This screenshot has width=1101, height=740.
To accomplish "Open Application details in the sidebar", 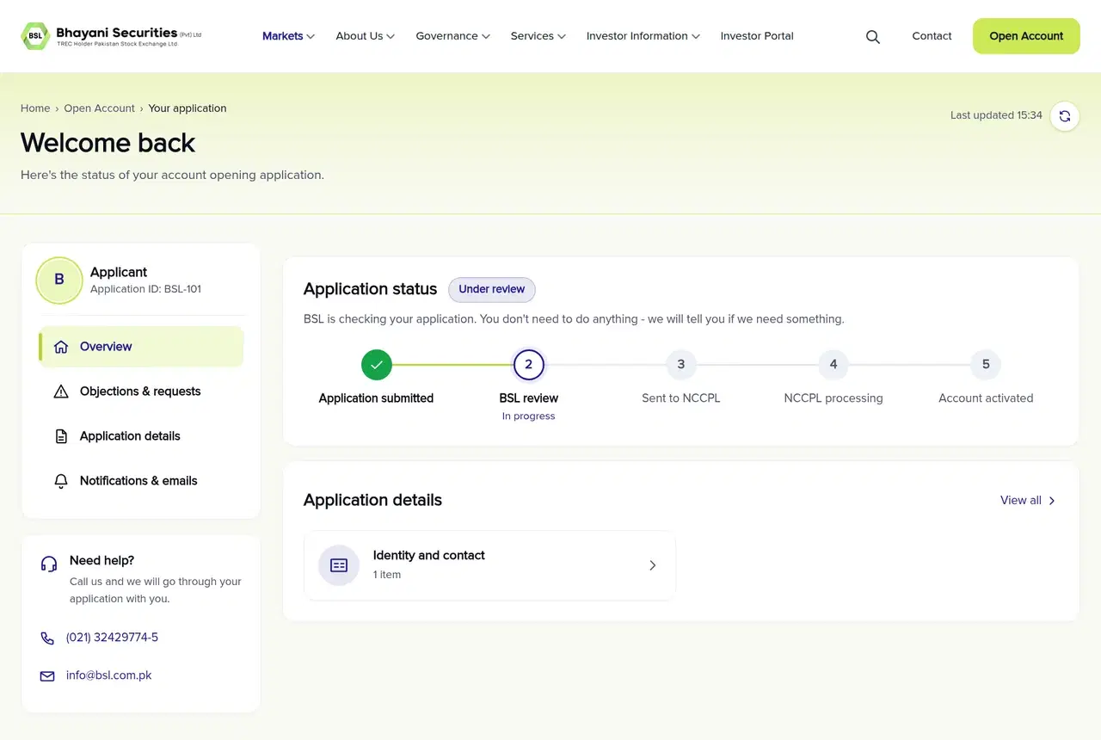I will (141, 436).
